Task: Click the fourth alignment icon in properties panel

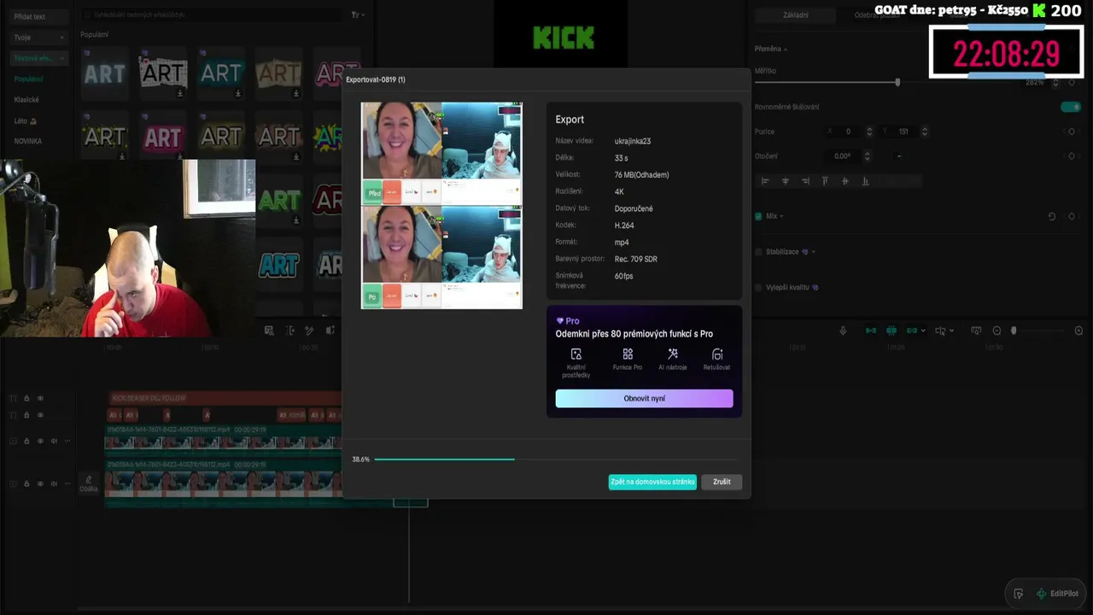Action: (x=825, y=181)
